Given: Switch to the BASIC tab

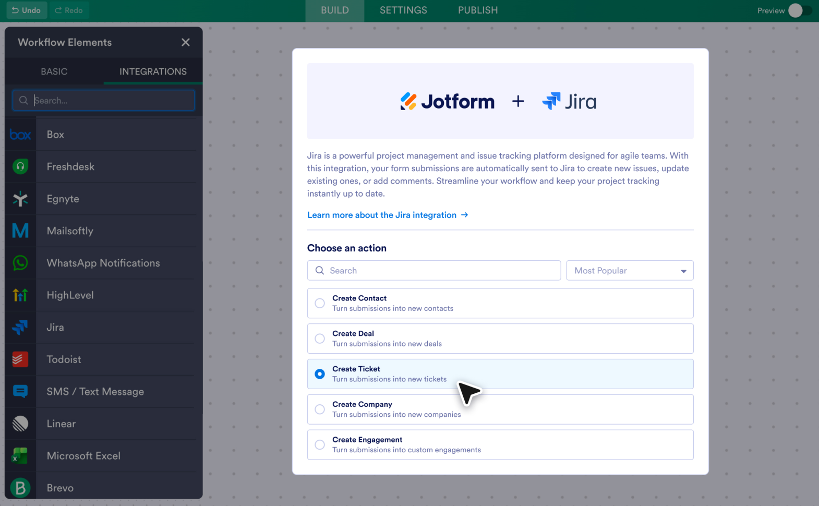Looking at the screenshot, I should tap(54, 71).
